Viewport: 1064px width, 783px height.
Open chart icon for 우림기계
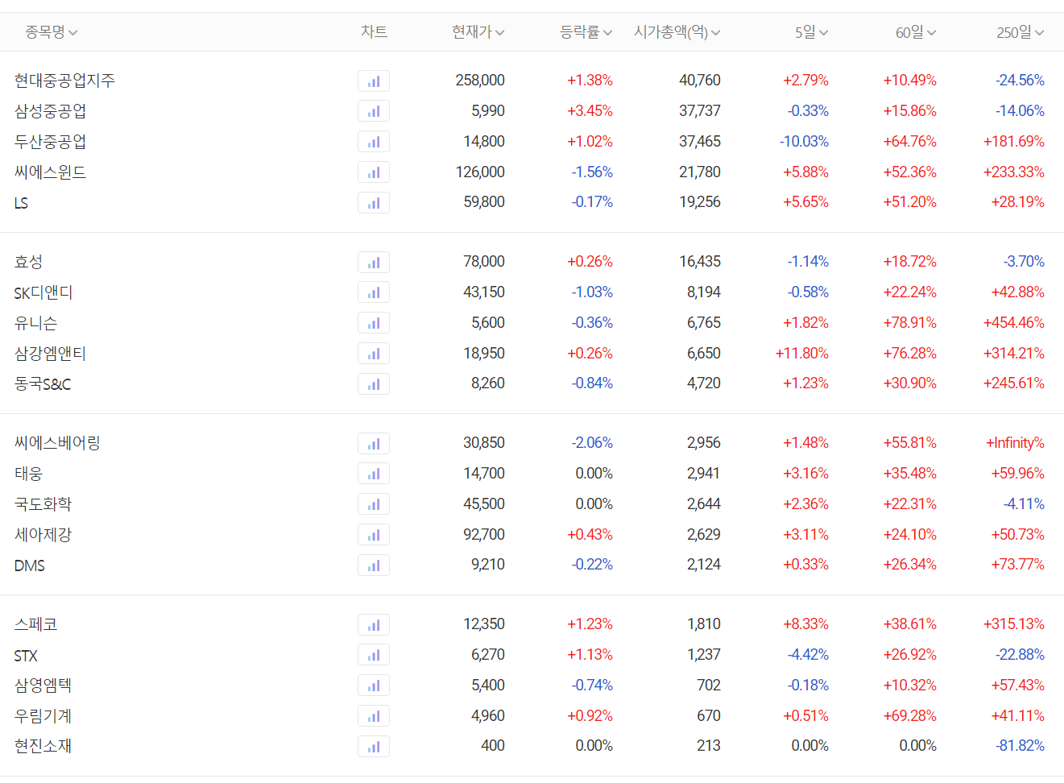(x=374, y=716)
